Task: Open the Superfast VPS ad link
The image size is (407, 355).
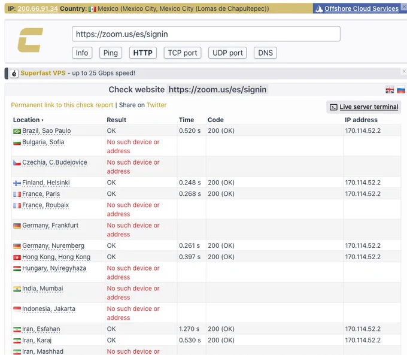Action: click(x=43, y=73)
